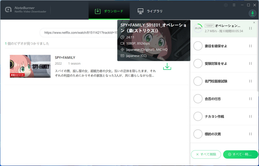Pause the 名門校面接試験 queue item
This screenshot has height=166, width=259.
(250, 81)
